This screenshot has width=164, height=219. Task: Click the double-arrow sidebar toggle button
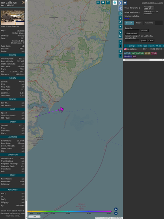125,3
